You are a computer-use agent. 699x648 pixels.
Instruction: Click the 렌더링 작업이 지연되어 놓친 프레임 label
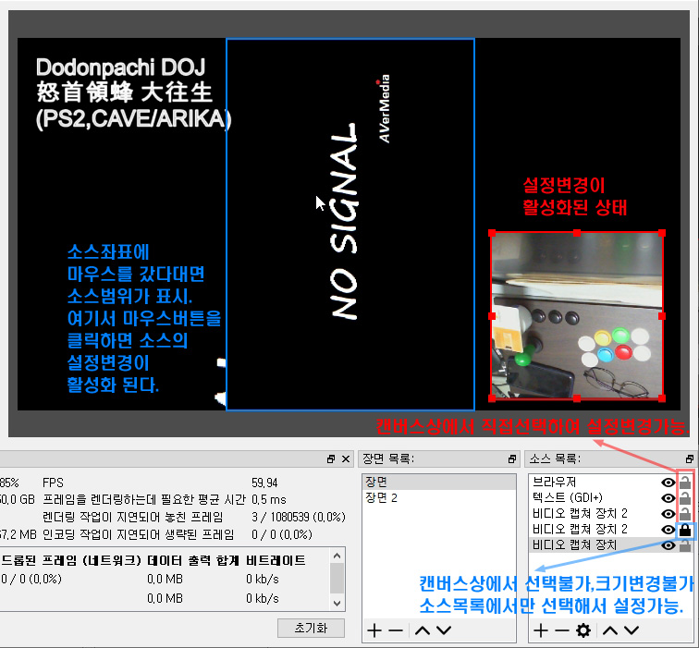pos(132,517)
